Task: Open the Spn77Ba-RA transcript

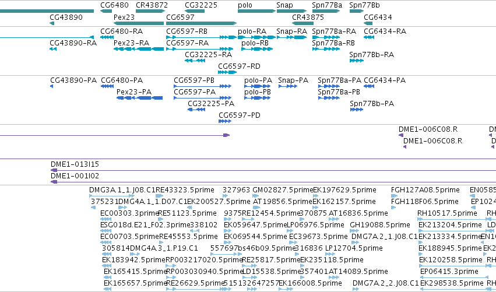Action: pyautogui.click(x=326, y=37)
